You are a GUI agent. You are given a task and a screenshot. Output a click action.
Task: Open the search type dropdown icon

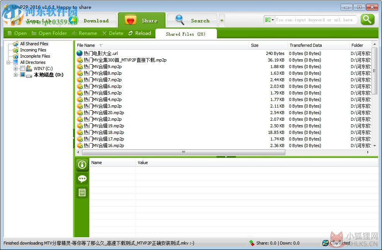pyautogui.click(x=269, y=20)
